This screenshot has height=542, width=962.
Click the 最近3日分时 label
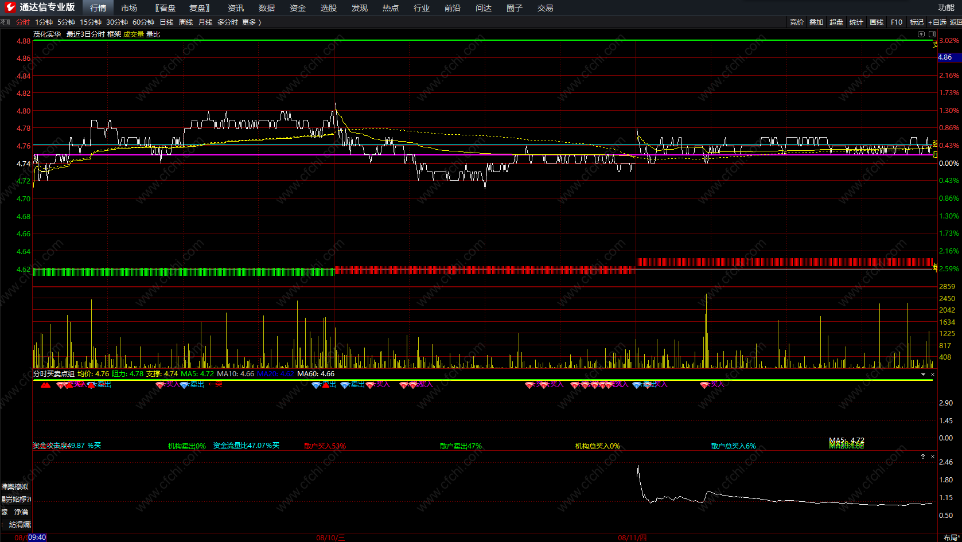click(x=85, y=34)
